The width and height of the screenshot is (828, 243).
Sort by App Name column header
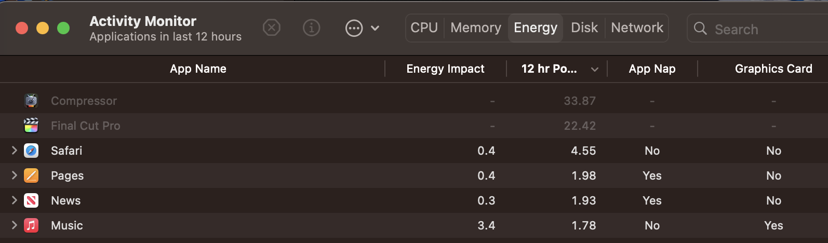pyautogui.click(x=198, y=69)
